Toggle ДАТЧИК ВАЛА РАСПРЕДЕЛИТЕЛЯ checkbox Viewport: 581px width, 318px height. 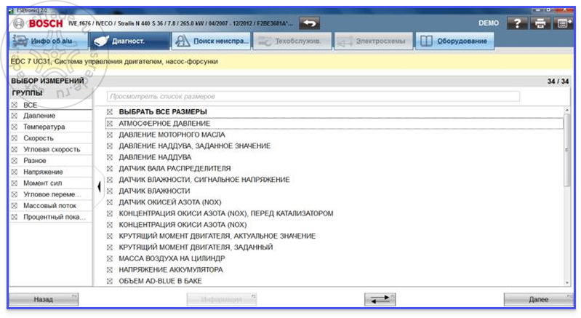click(110, 169)
